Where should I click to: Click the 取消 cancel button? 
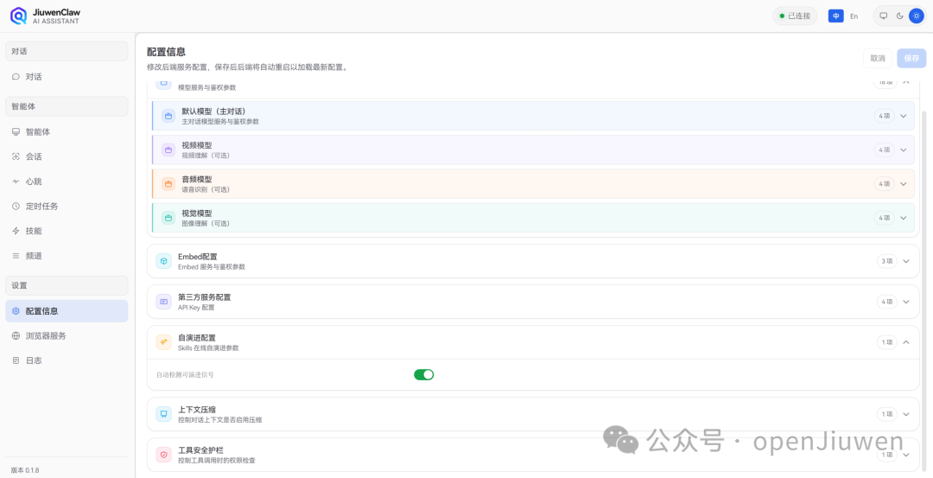tap(878, 58)
